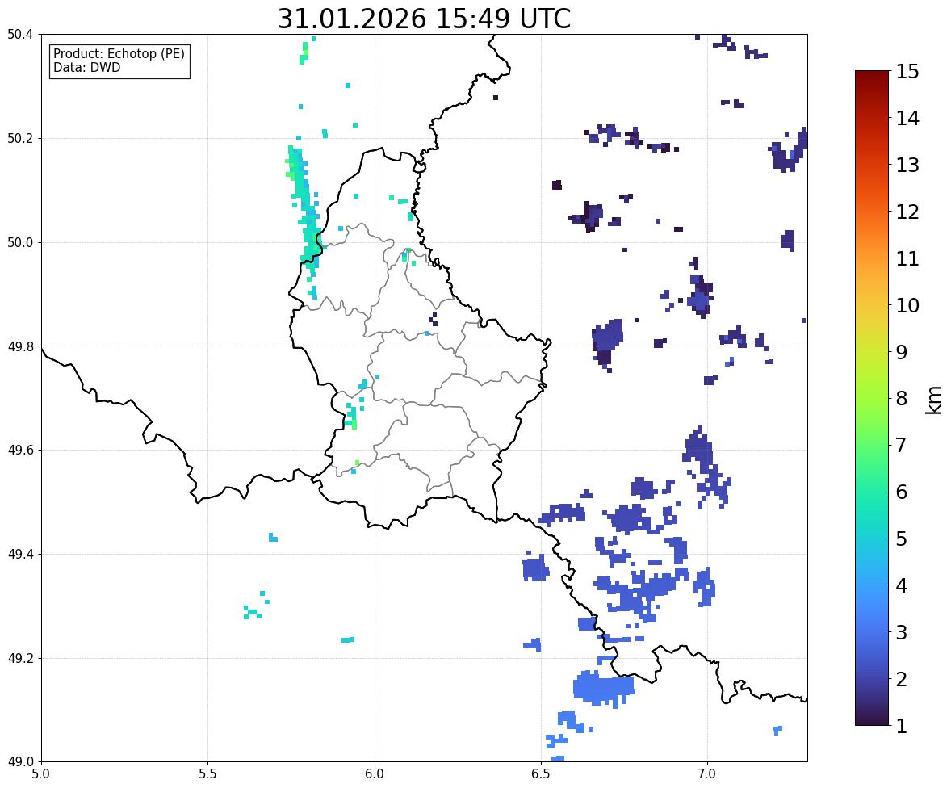Click the colorbar tick value '11'

coord(907,258)
